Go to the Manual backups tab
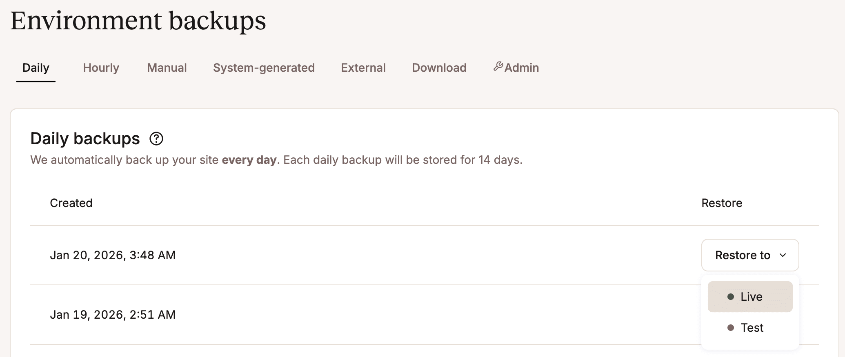This screenshot has width=845, height=357. pos(167,68)
